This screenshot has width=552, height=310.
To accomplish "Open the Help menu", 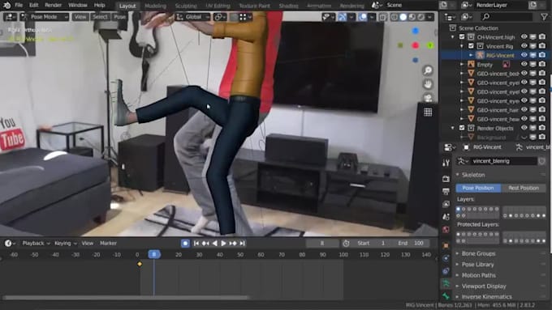I will (x=100, y=6).
